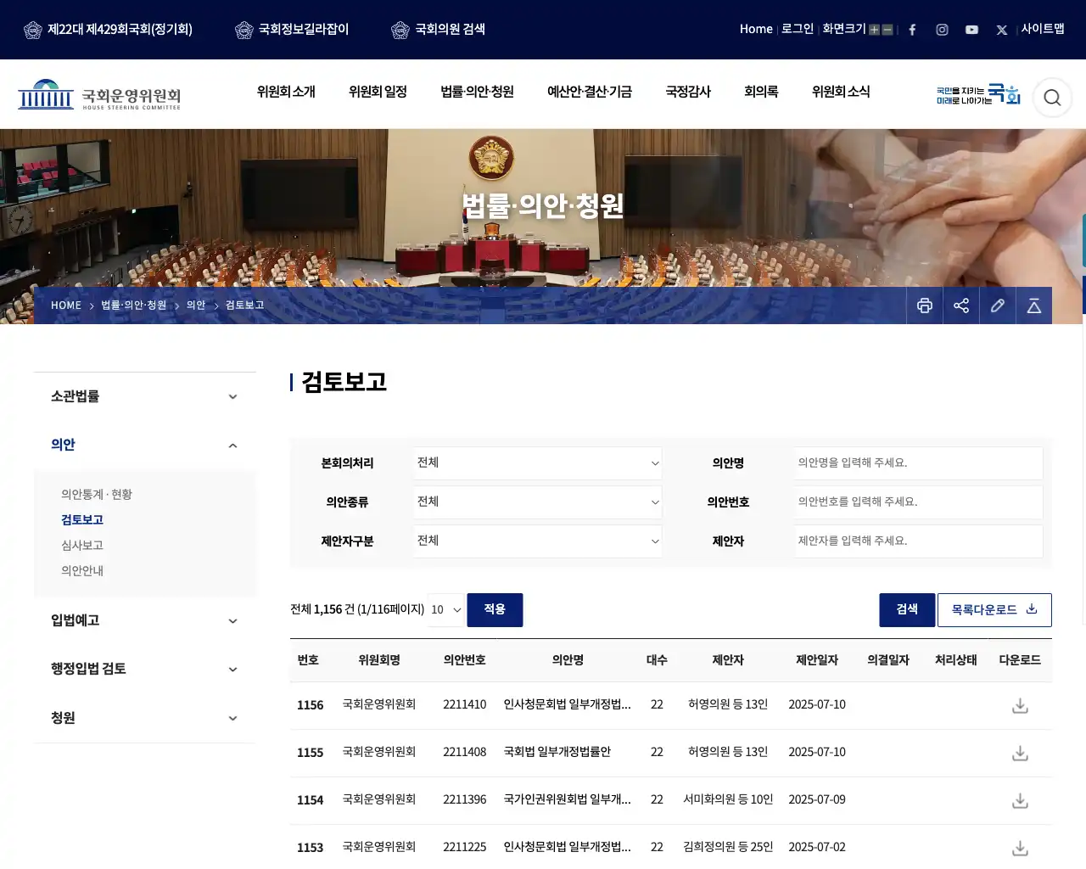The image size is (1086, 869).
Task: Open the YouTube icon in top bar
Action: [971, 30]
